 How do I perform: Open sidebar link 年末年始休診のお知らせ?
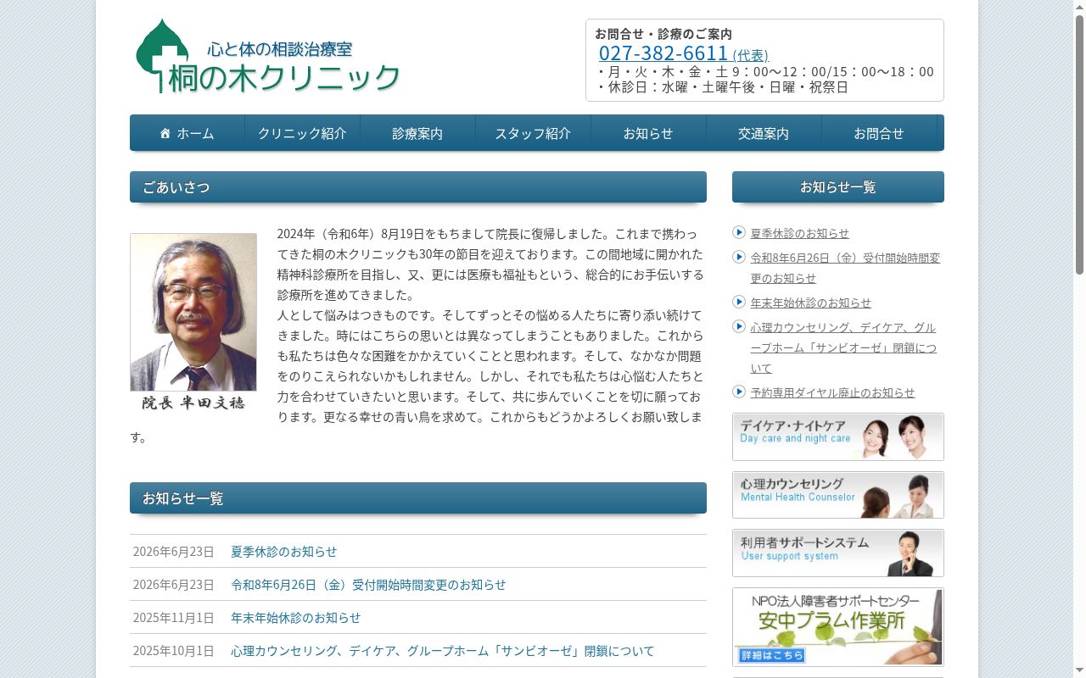tap(810, 303)
